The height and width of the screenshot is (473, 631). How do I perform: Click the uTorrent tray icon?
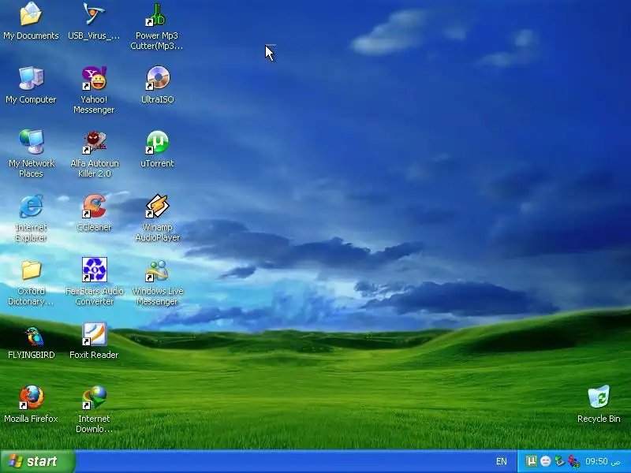click(x=531, y=461)
